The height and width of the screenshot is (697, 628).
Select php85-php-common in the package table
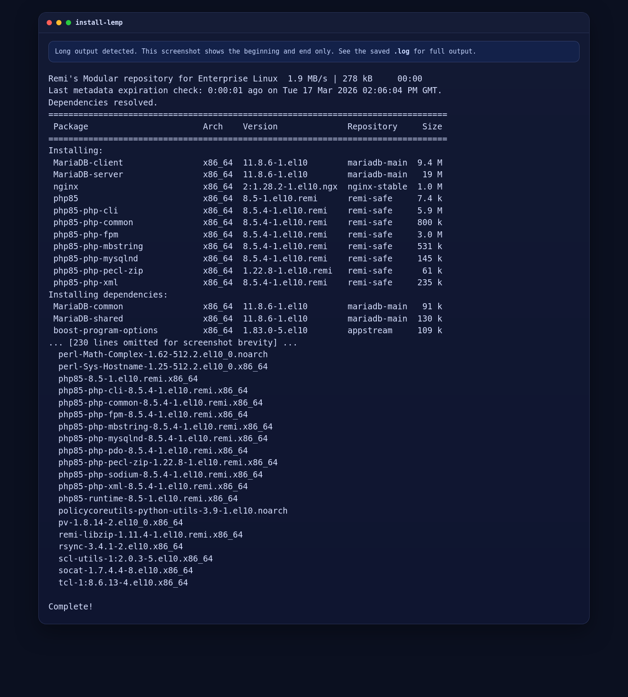[x=93, y=223]
